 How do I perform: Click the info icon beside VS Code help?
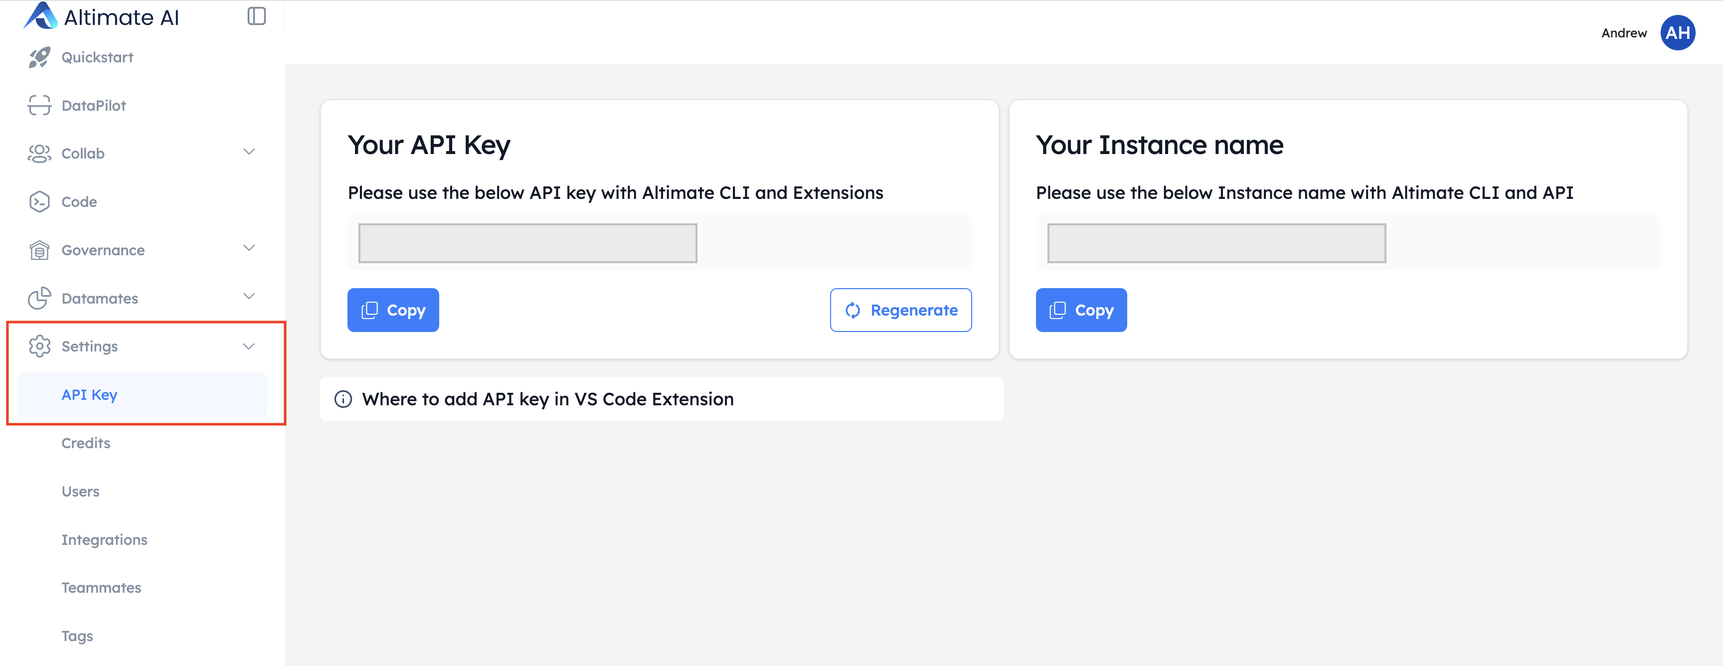pyautogui.click(x=343, y=399)
